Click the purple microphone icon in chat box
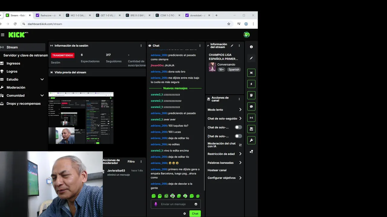The height and width of the screenshot is (217, 387). point(156,204)
